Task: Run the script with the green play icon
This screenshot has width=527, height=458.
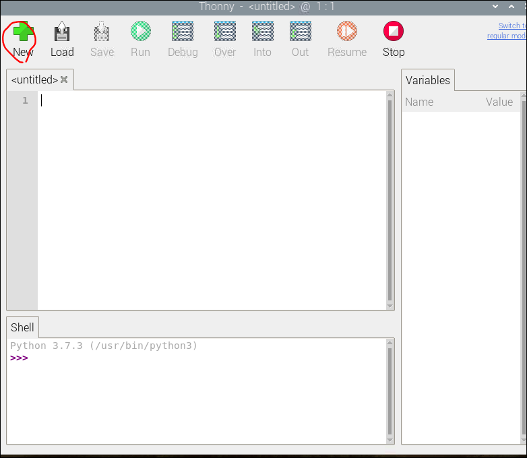Action: (x=140, y=31)
